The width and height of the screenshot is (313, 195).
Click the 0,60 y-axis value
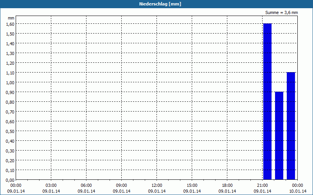(x=10, y=122)
